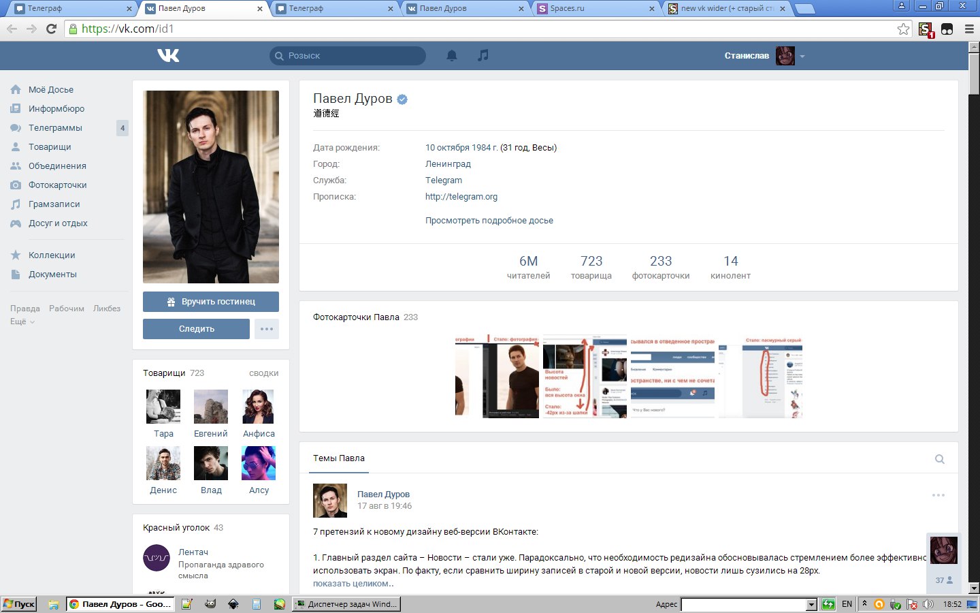Open the options menu next to Следить

pyautogui.click(x=266, y=328)
